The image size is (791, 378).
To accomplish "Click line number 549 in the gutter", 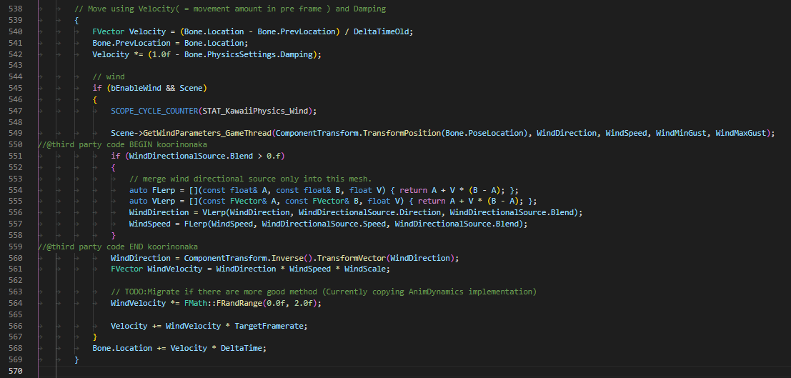I will click(x=16, y=133).
